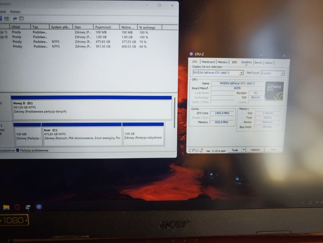This screenshot has width=323, height=243.
Task: Click the Memory clock value 810.0 MHz
Action: [x=222, y=122]
